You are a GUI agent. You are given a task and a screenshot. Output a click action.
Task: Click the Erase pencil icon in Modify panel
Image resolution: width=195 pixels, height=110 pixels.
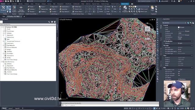[x=120, y=7]
